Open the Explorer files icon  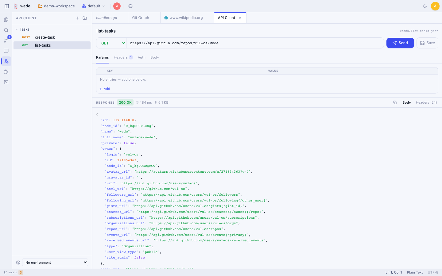[6, 20]
